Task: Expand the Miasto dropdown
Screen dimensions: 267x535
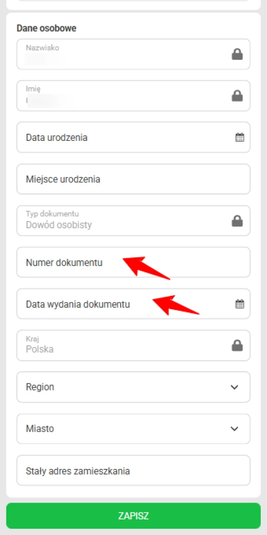Action: coord(234,429)
